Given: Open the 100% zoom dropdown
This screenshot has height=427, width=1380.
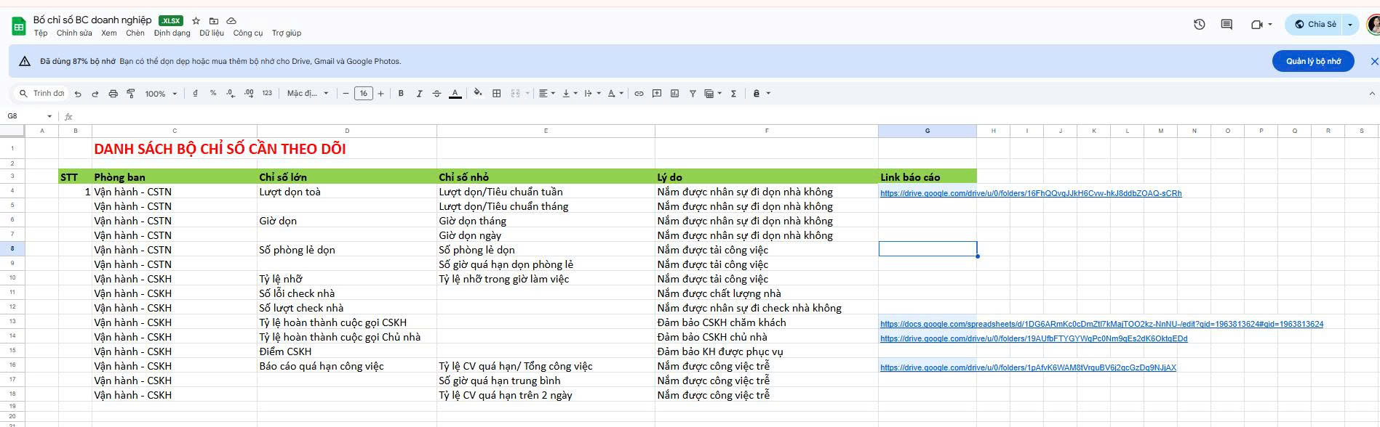Looking at the screenshot, I should (x=161, y=94).
